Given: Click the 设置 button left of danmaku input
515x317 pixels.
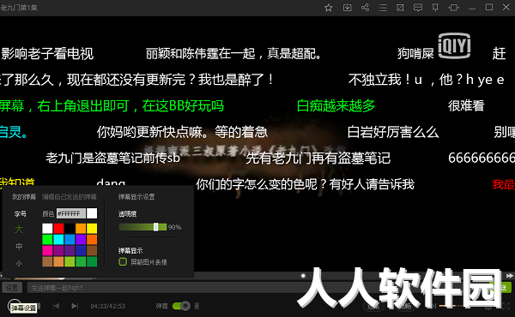Looking at the screenshot, I should click(12, 288).
